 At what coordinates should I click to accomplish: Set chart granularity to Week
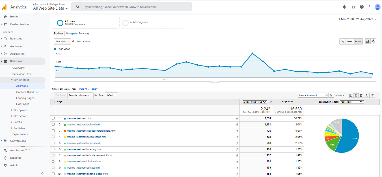tap(349, 41)
